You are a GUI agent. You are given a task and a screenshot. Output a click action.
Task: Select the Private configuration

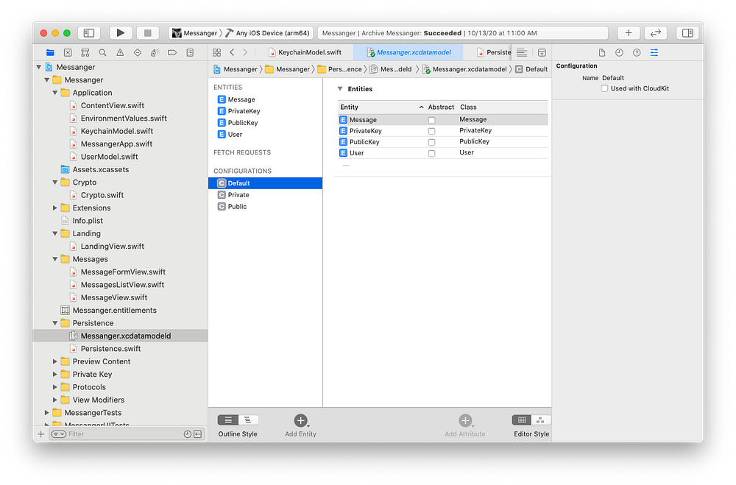(x=265, y=195)
